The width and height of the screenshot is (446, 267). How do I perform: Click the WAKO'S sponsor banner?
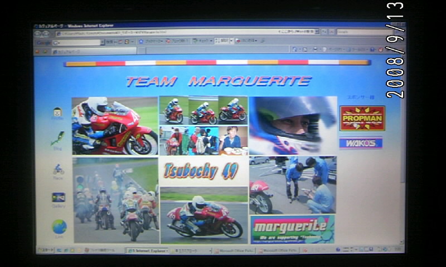(361, 143)
